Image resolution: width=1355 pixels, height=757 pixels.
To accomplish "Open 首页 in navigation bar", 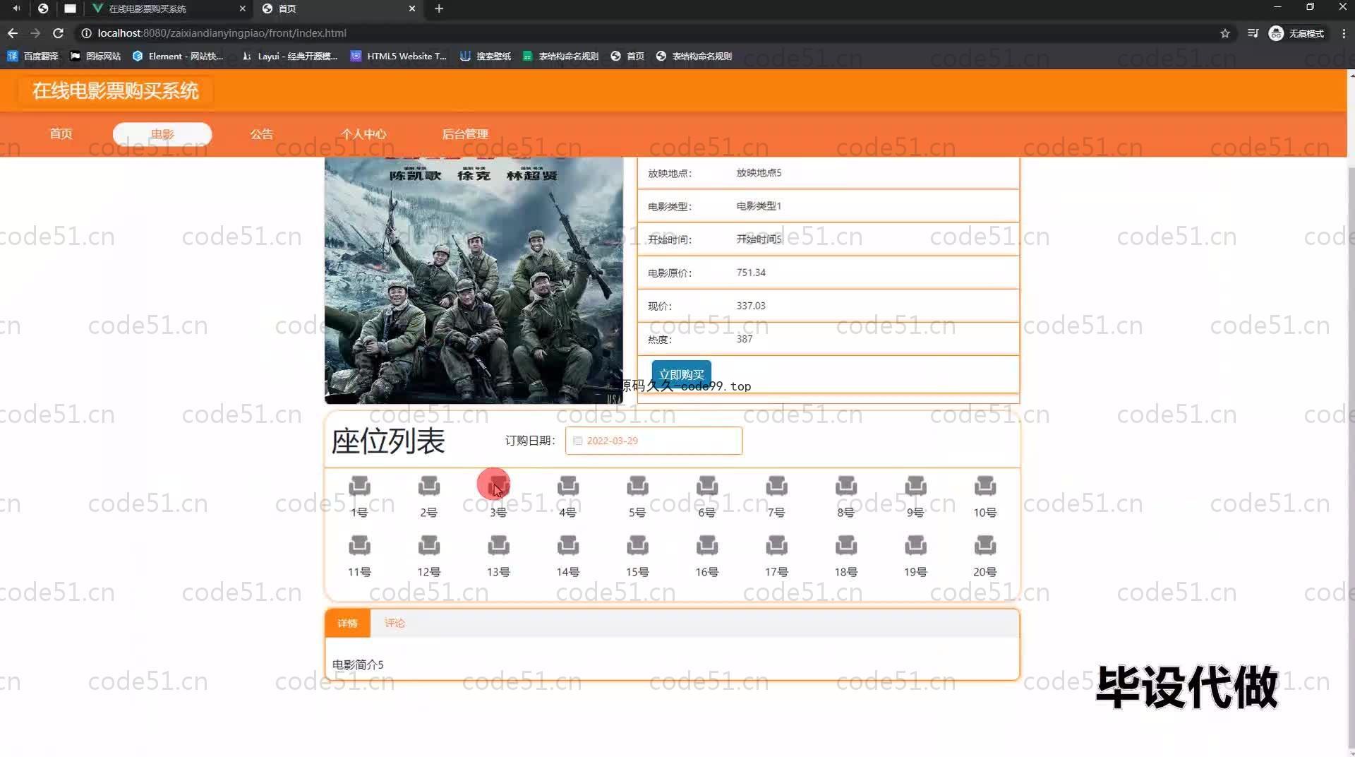I will pos(61,134).
